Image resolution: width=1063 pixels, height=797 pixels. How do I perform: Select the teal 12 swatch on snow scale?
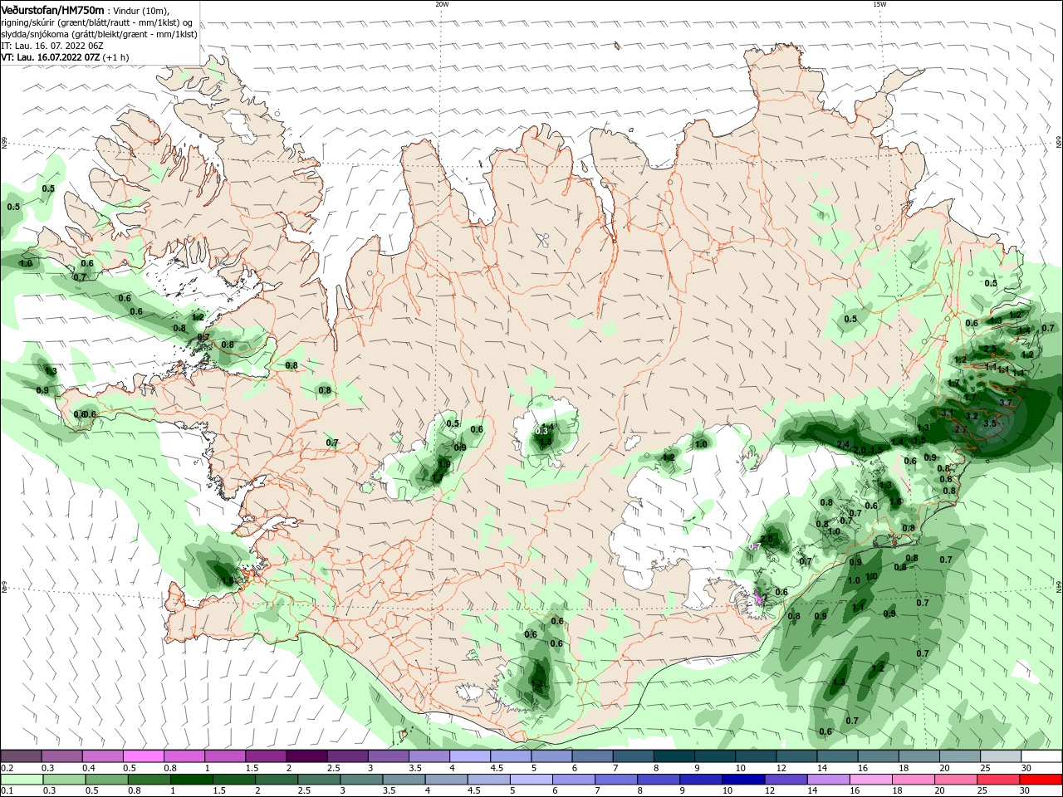click(x=796, y=756)
